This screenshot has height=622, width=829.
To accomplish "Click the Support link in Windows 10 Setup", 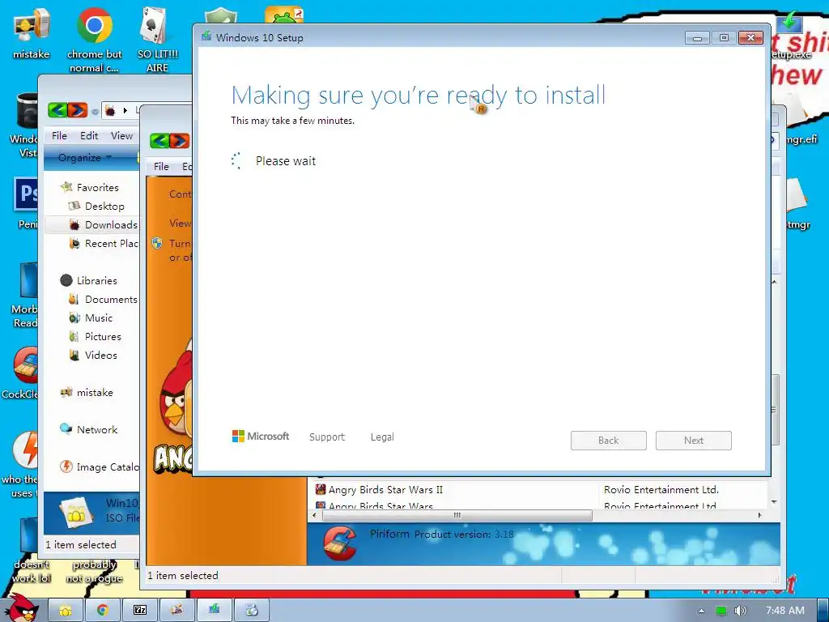I will (327, 437).
